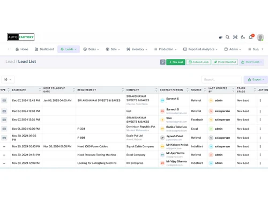
Task: Click Lead breadcrumb link
Action: pos(10,62)
